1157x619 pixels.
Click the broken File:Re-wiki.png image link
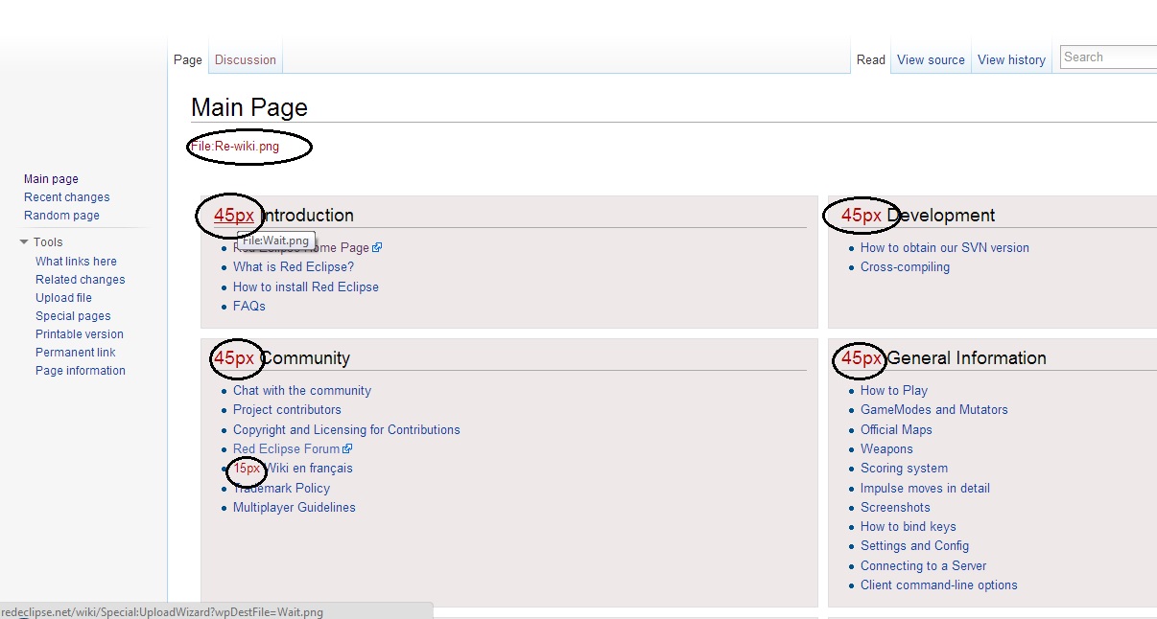235,147
